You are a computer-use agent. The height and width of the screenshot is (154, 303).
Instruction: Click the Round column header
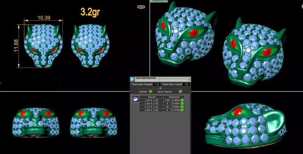pos(152,97)
